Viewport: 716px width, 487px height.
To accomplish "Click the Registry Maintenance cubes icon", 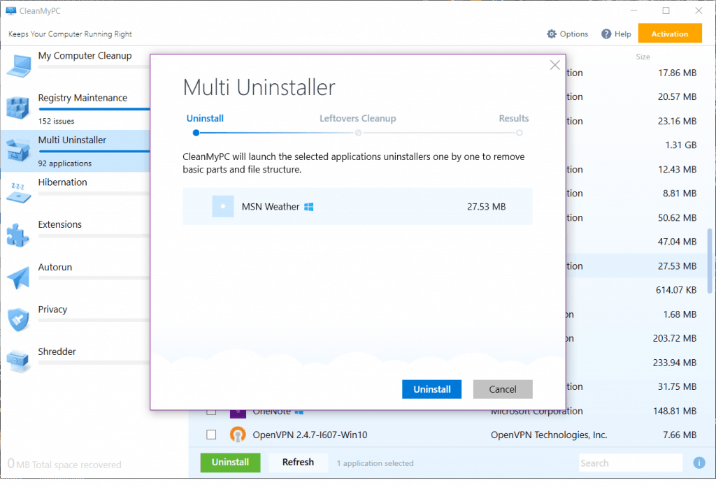I will 17,108.
